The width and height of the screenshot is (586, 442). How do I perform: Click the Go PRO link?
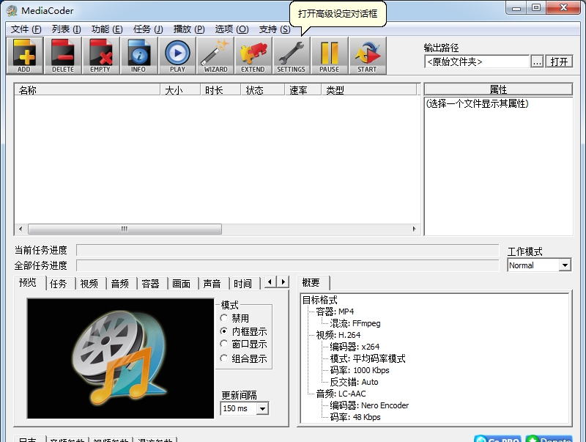497,438
